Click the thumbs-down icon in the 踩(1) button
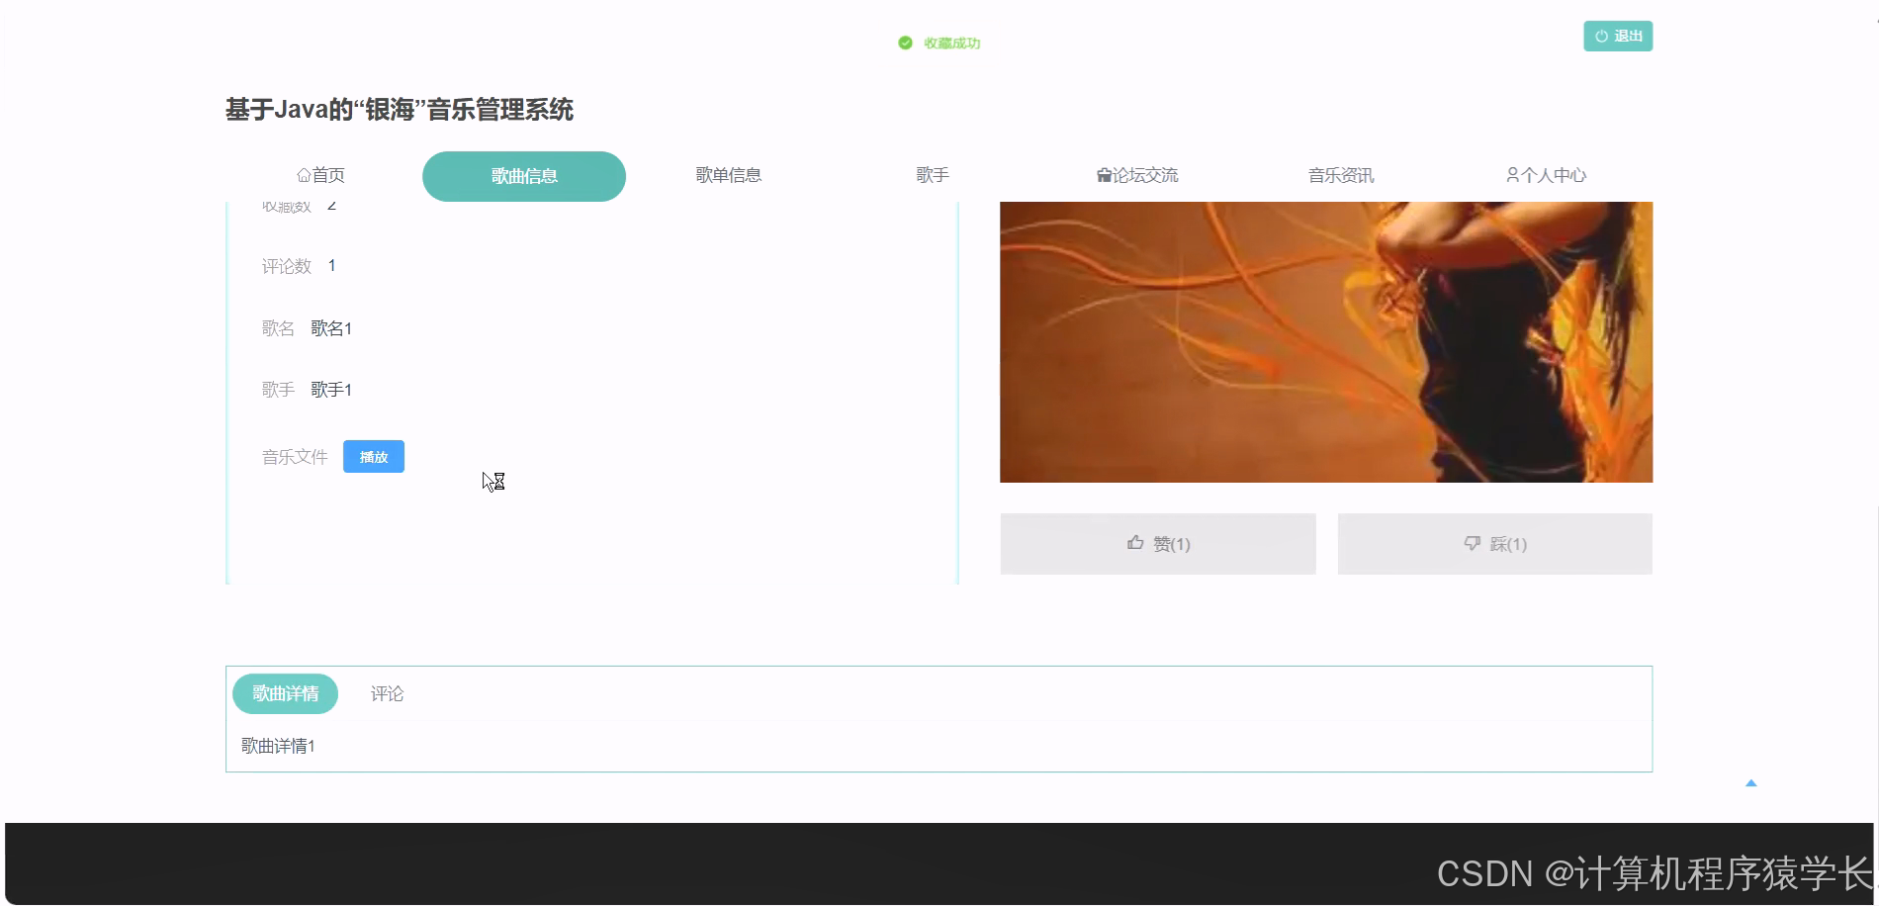This screenshot has width=1879, height=906. tap(1470, 543)
